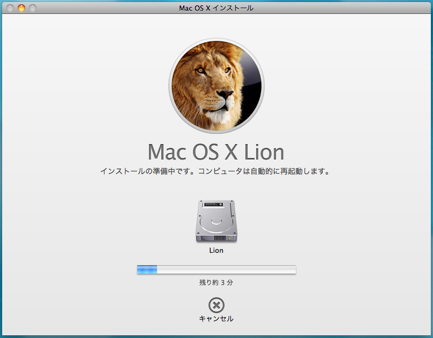Click the Mac OS X Lion heading

(216, 152)
